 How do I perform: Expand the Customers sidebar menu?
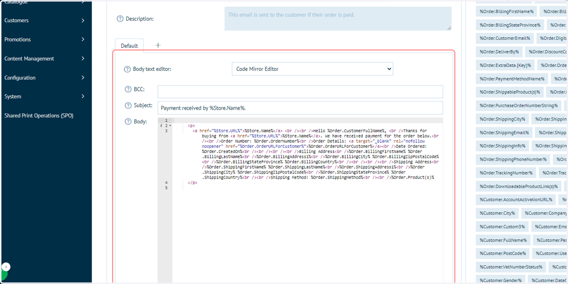pos(45,20)
